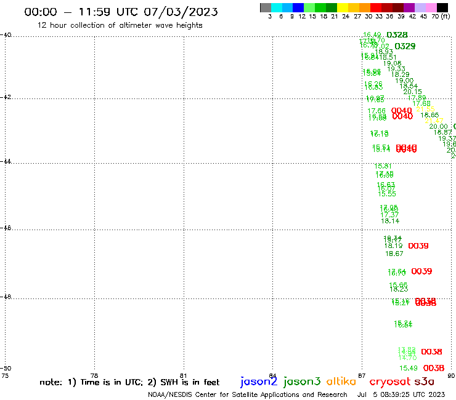The width and height of the screenshot is (456, 400).
Task: Click the -46 latitude axis label
Action: [6, 228]
